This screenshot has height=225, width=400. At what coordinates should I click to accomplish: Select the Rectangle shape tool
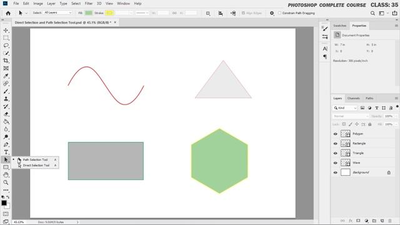[6, 167]
